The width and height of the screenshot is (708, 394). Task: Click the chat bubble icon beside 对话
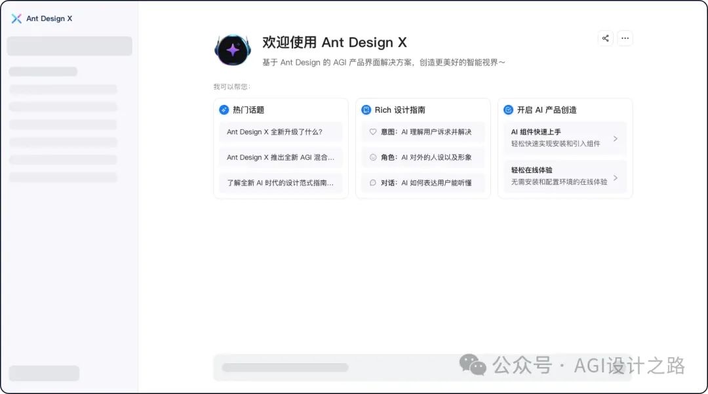[373, 183]
